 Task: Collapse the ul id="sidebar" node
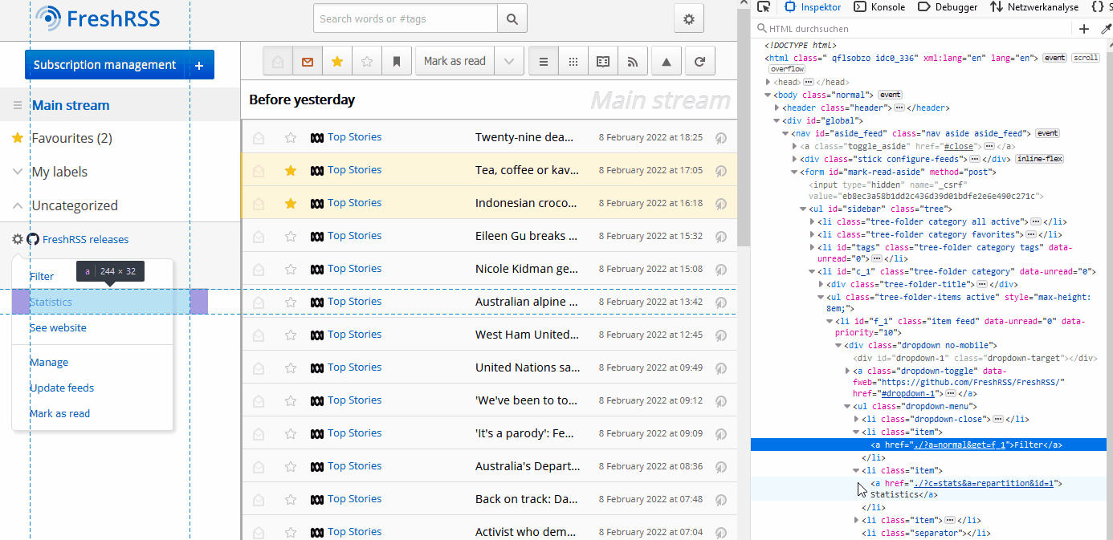[x=804, y=209]
